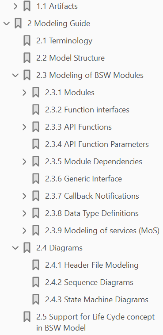Viewport: 163px width, 335px height.
Task: Jump to 2.3.7 Callback Notifications
Action: pos(92,196)
